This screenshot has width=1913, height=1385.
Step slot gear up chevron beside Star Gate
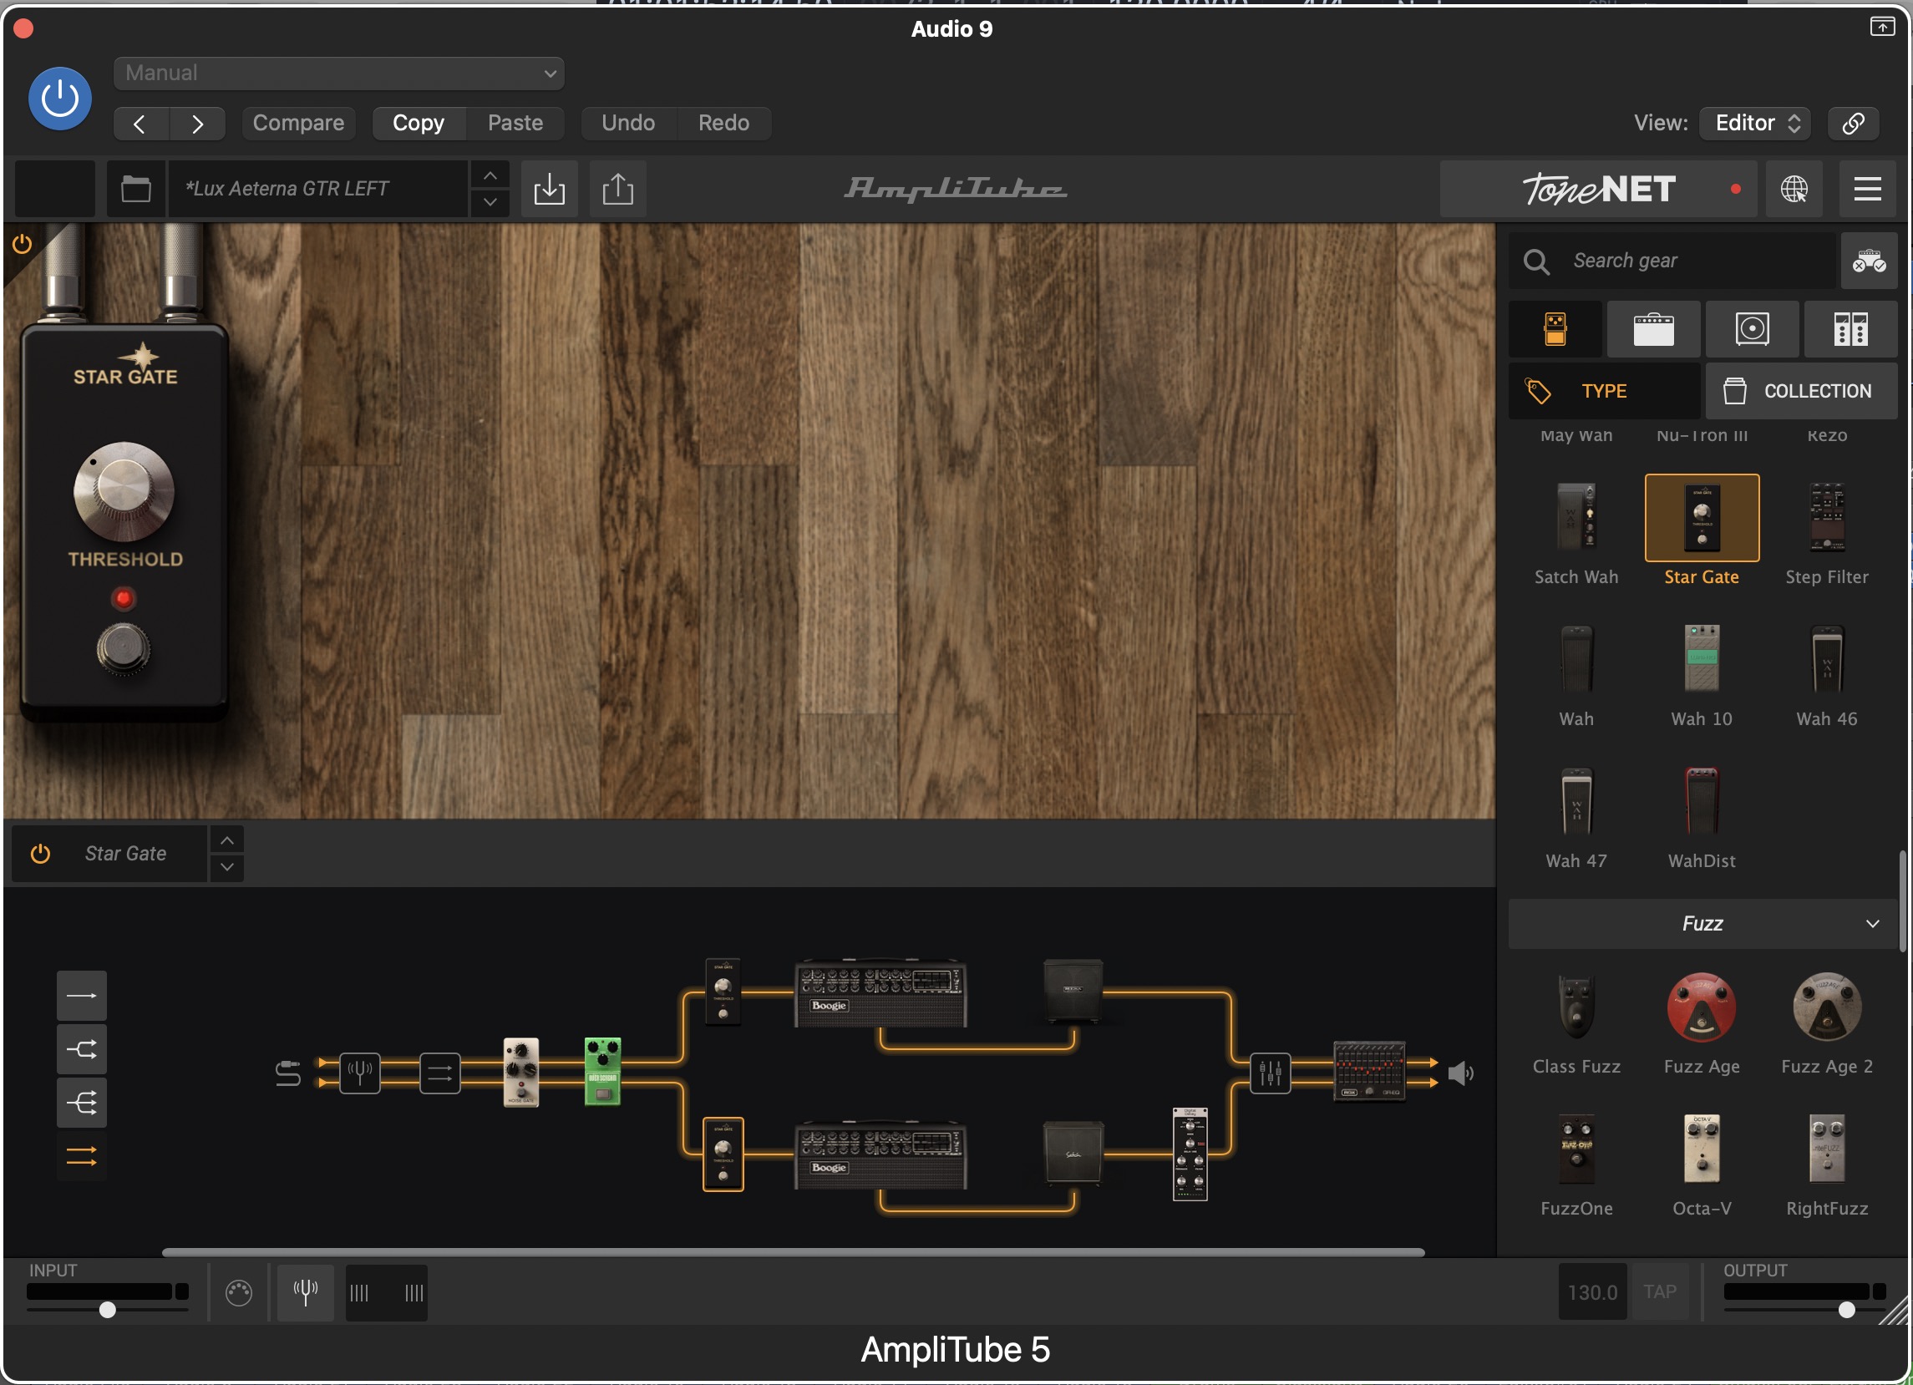(x=227, y=840)
